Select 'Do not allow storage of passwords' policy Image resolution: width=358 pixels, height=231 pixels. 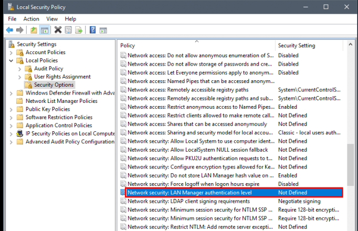[230, 64]
